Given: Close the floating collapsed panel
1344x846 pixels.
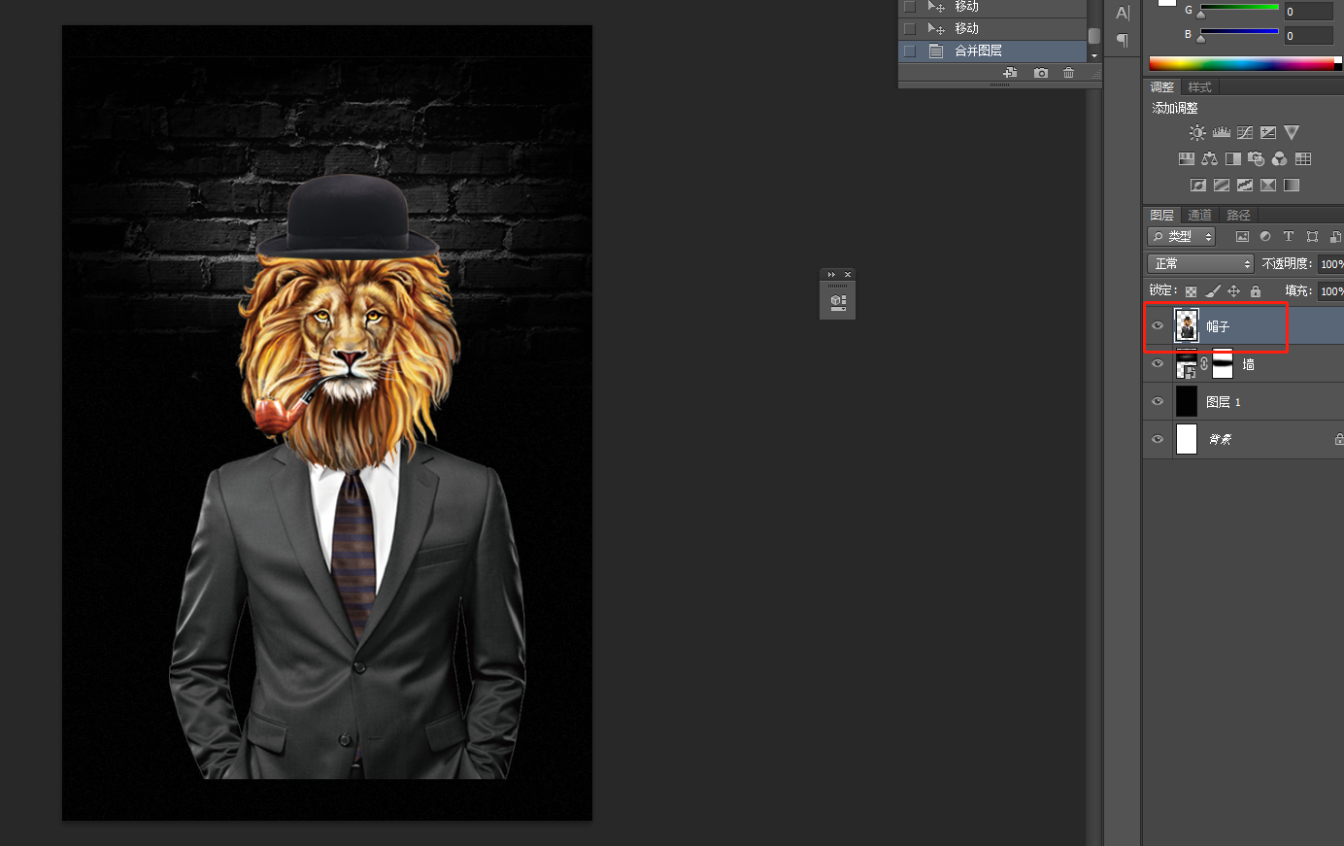Looking at the screenshot, I should (x=848, y=275).
